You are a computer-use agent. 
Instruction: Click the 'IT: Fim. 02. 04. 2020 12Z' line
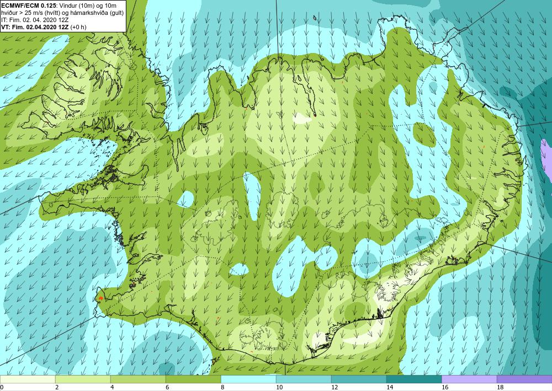[35, 20]
